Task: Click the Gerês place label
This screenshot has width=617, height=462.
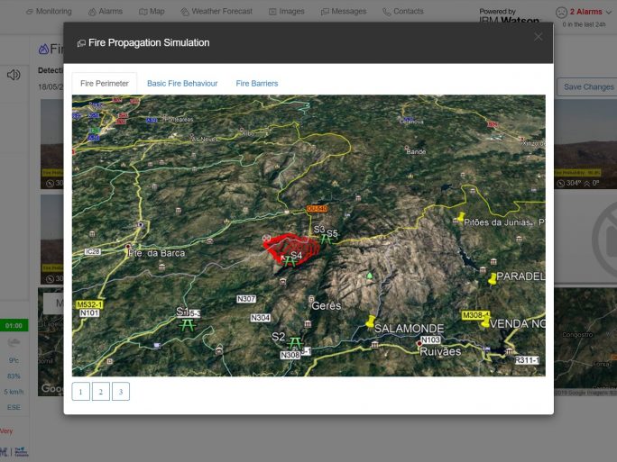Action: (326, 305)
